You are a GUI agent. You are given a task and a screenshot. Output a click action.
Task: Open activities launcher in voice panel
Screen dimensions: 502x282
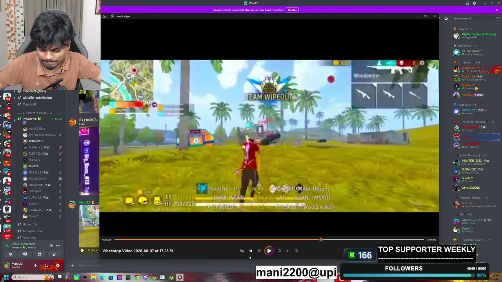(40, 254)
